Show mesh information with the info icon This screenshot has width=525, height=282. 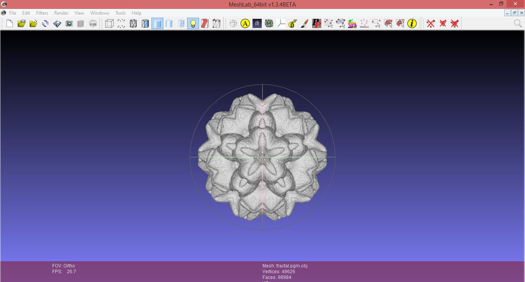412,23
